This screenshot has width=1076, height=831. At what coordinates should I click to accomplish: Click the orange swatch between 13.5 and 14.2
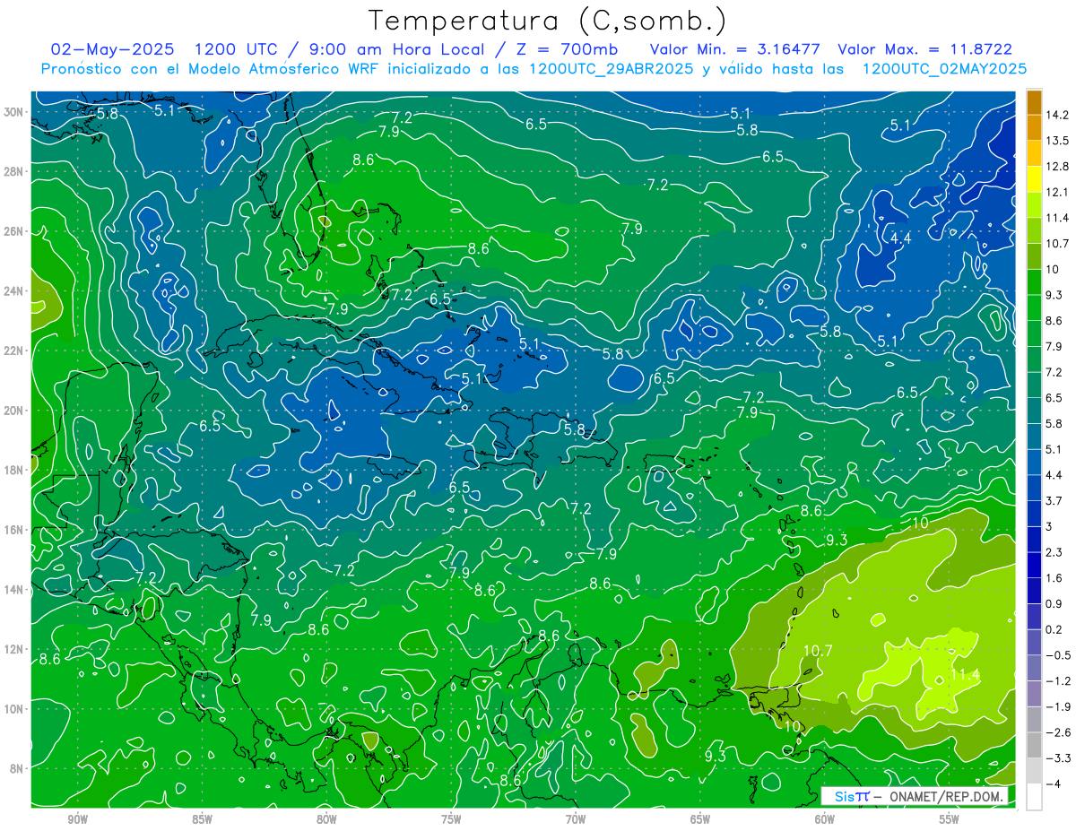click(1034, 128)
